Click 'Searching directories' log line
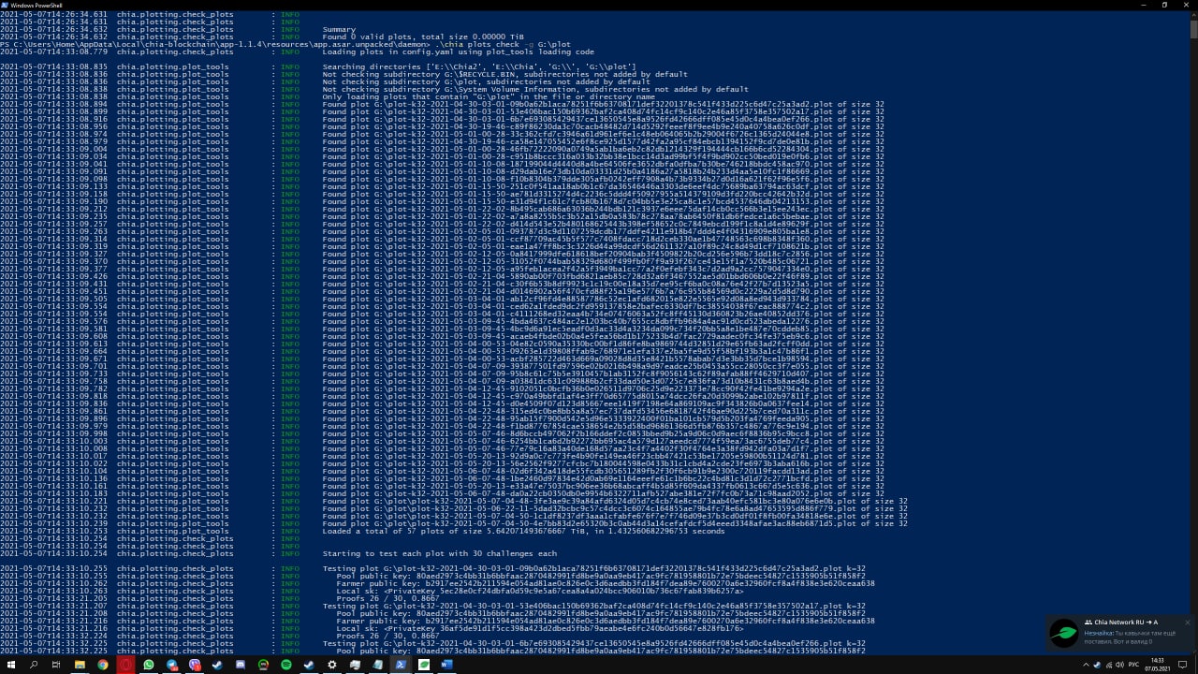 pos(479,66)
